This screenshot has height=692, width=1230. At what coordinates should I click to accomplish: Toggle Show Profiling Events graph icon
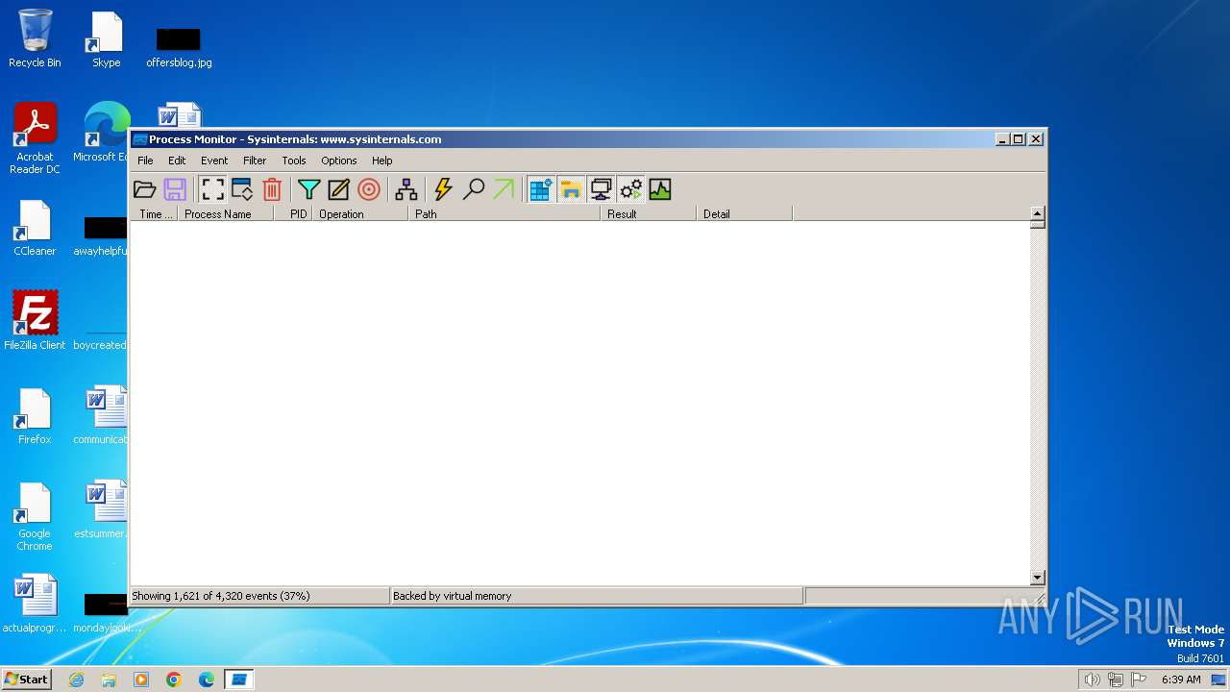(x=660, y=189)
